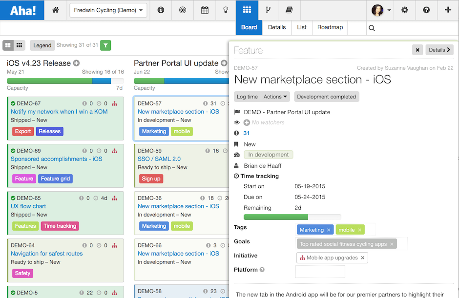The width and height of the screenshot is (459, 298).
Task: Open the Actions dropdown
Action: (275, 97)
